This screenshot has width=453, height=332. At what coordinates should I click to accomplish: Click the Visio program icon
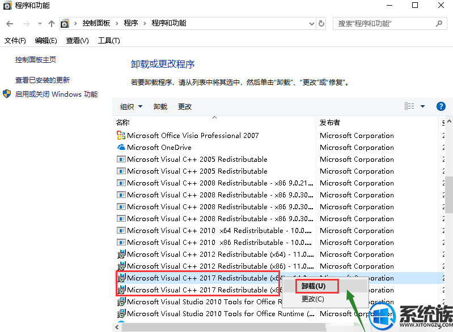click(x=121, y=135)
